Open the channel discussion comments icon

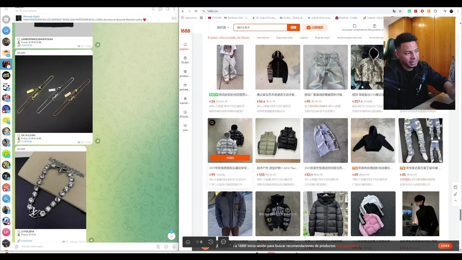point(160,9)
